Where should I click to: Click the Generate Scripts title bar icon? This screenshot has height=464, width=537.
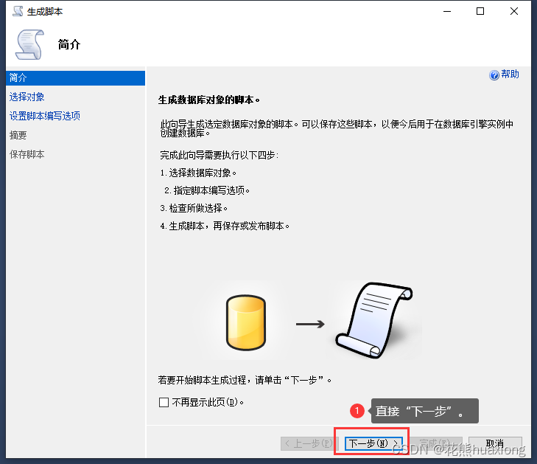pyautogui.click(x=18, y=11)
